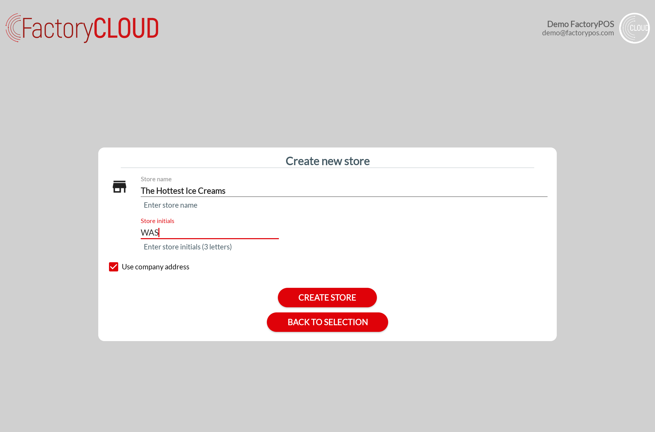Click the circular CLOUD avatar icon
Viewport: 655px width, 432px height.
pos(634,28)
